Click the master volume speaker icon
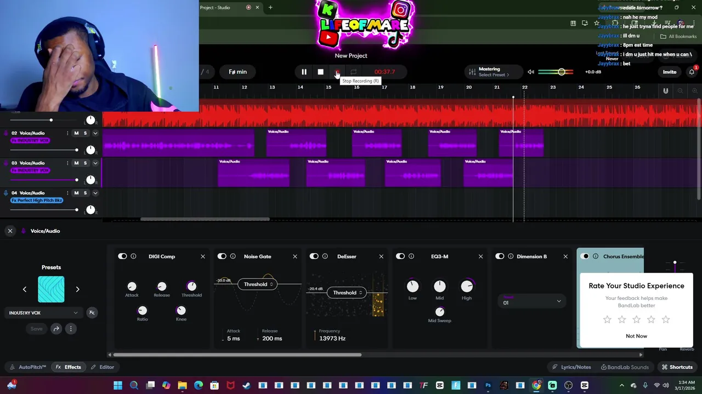 click(x=531, y=72)
